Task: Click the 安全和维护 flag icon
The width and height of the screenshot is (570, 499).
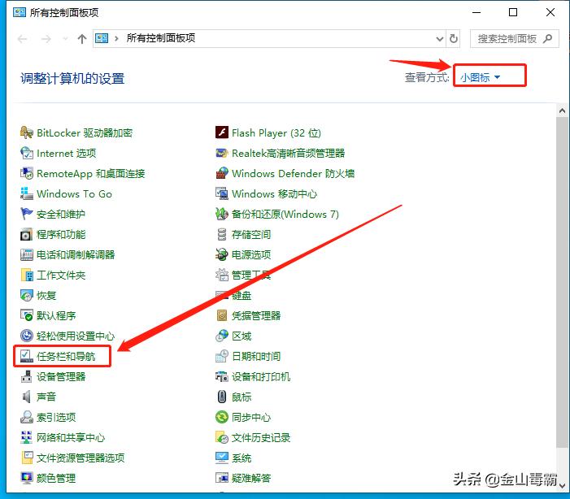Action: pos(27,214)
